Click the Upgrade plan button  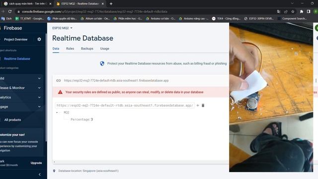[36, 163]
